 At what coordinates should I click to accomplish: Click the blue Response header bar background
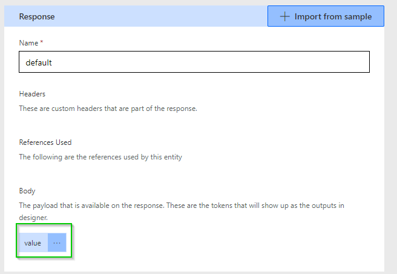[x=151, y=16]
